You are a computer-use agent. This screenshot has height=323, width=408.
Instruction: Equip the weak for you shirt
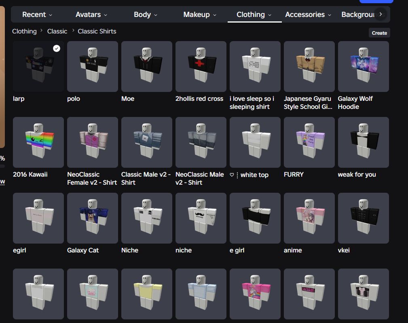point(363,142)
